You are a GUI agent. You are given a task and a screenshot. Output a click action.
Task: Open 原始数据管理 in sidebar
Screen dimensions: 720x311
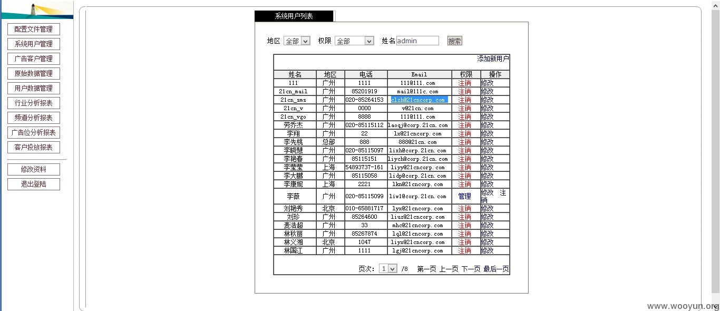tap(34, 74)
